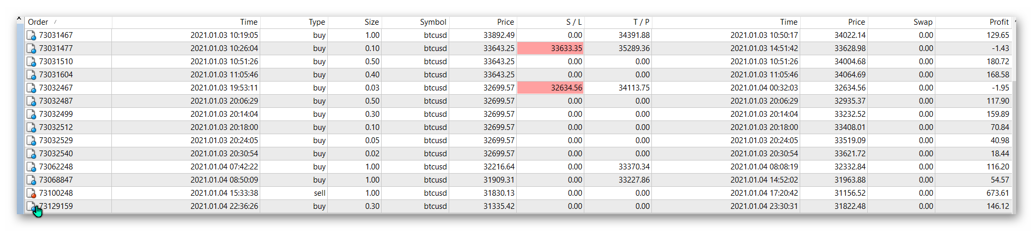Select the icon for order 73032467
Screen dimensions: 1033x241
tap(31, 88)
